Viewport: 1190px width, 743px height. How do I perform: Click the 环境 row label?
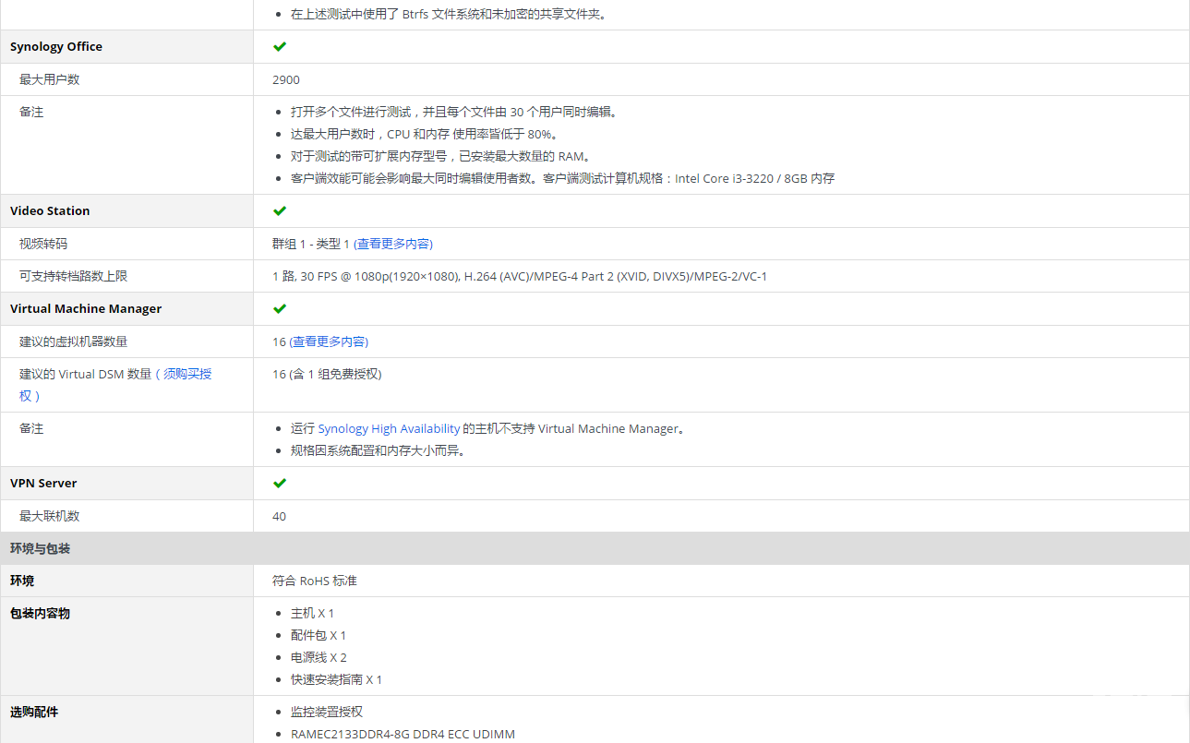click(x=22, y=581)
